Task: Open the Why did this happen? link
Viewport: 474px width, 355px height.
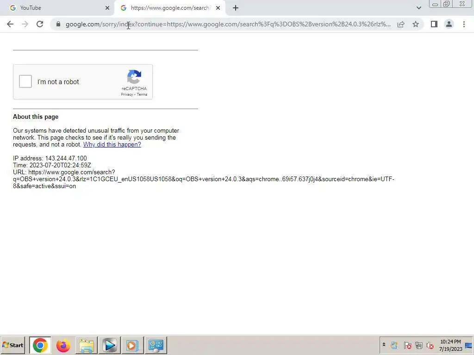Action: pyautogui.click(x=112, y=144)
